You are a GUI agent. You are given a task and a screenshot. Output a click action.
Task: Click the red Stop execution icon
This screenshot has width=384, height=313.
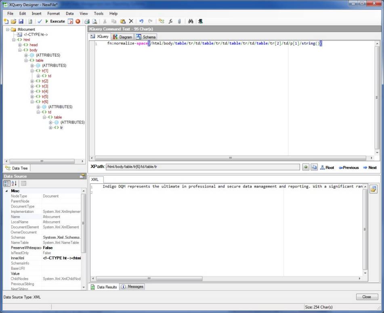tap(78, 21)
